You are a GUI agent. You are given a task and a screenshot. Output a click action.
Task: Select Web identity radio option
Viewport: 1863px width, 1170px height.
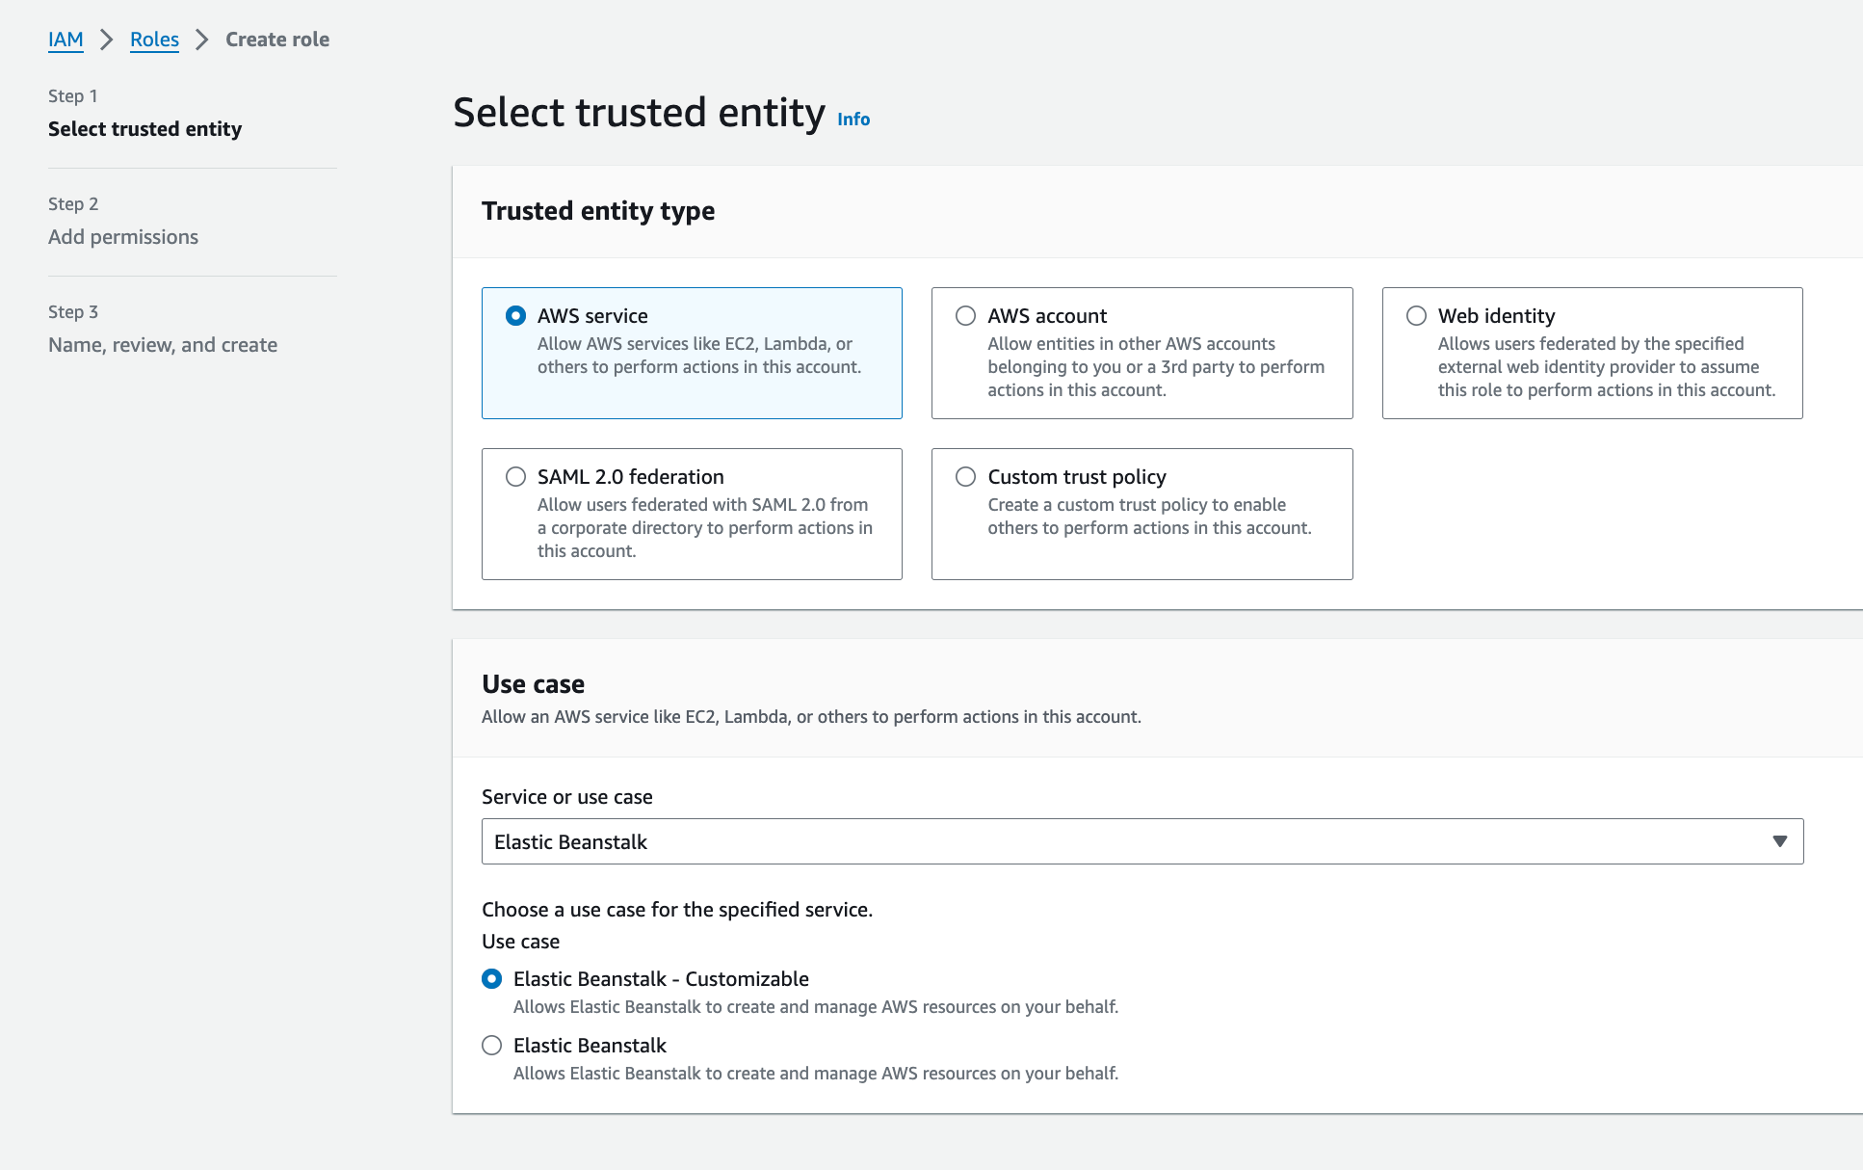(x=1416, y=316)
